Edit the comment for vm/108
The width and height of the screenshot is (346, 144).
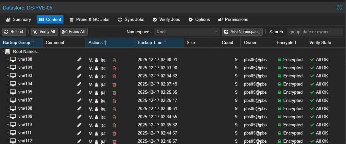[79, 109]
